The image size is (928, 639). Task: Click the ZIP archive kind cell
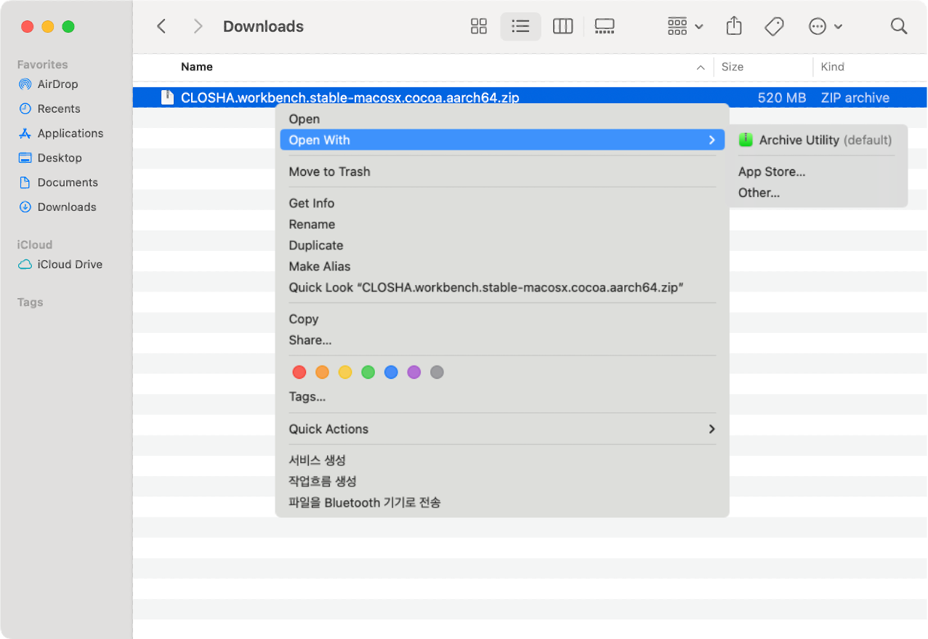click(855, 97)
